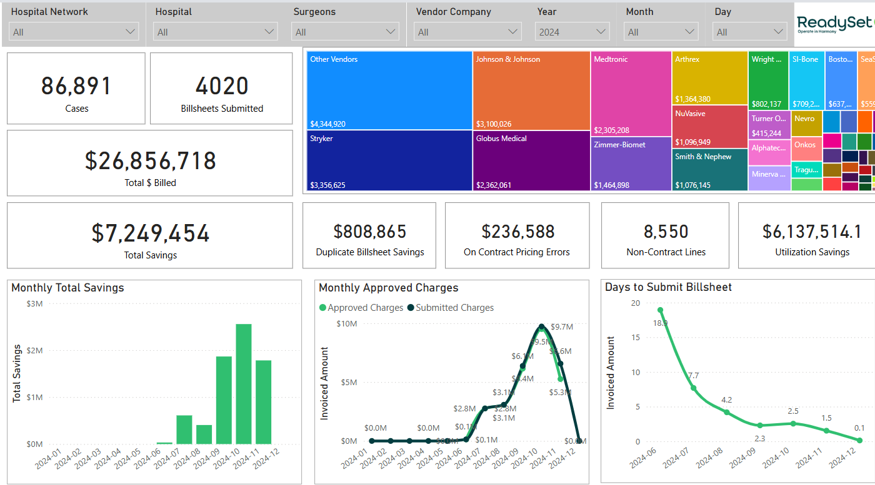
Task: Toggle the Submitted Charges legend item
Action: click(x=450, y=308)
